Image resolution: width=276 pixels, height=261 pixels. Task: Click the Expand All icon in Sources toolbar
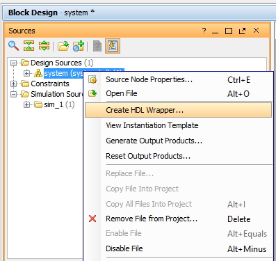tap(44, 46)
